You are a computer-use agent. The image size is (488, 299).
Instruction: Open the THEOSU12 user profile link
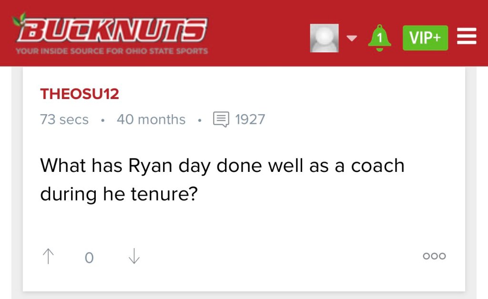point(80,94)
